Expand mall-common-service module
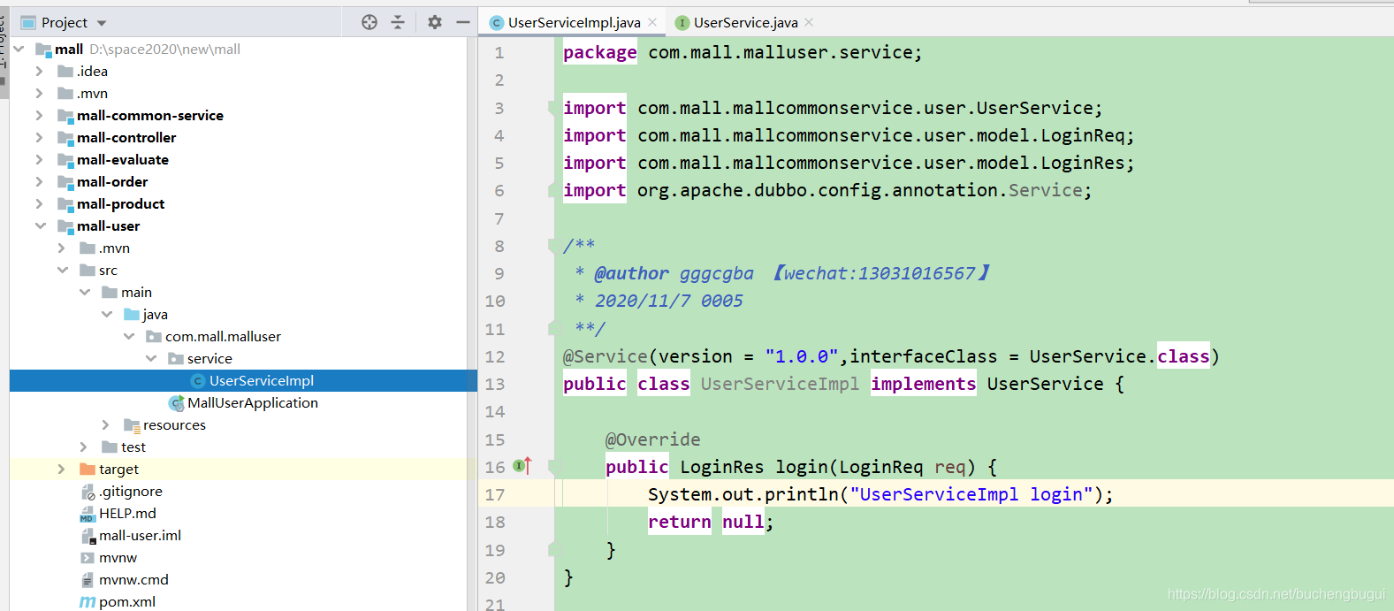Screen dimensions: 1394x611 (x=40, y=115)
